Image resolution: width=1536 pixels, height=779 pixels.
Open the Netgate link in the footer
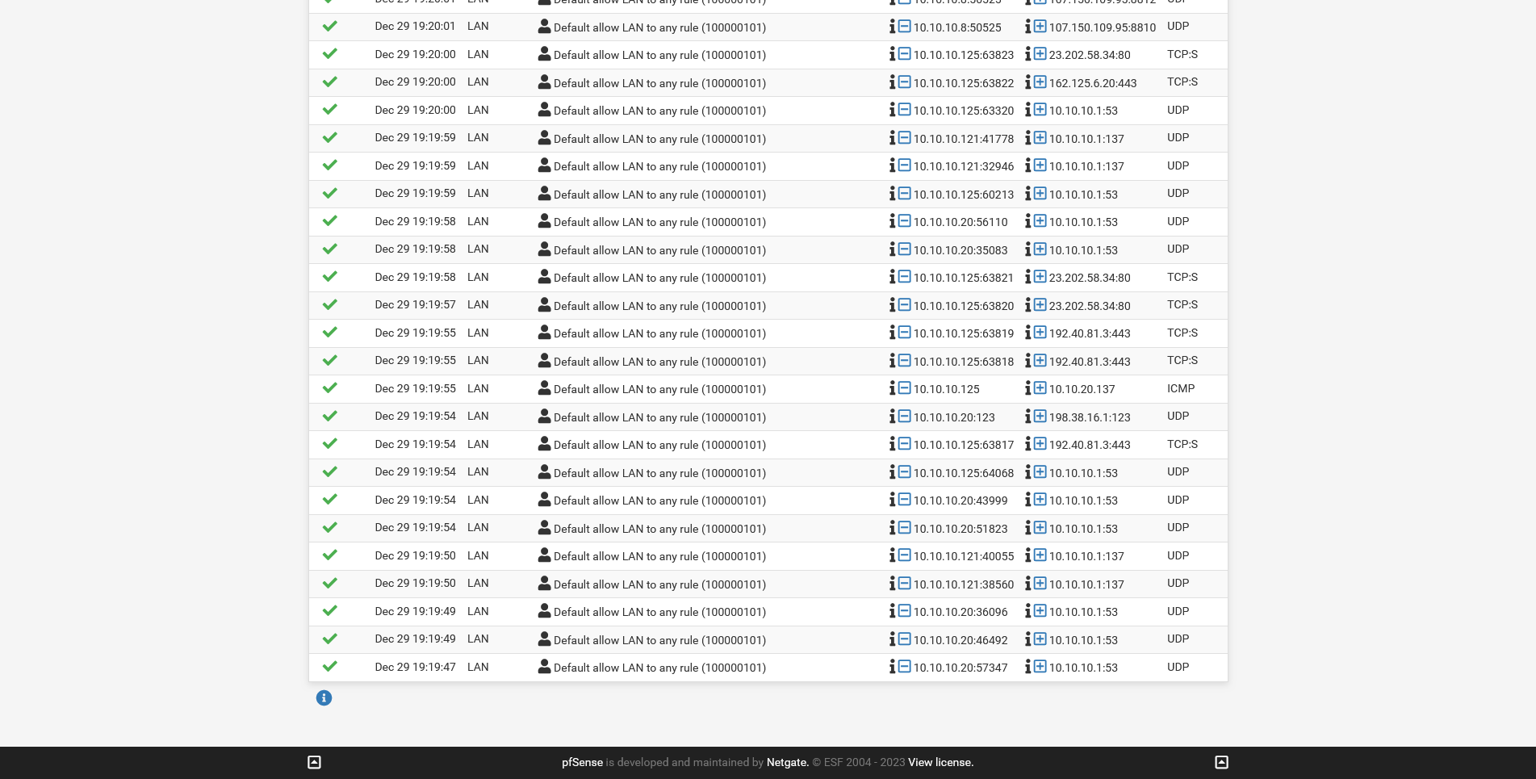point(788,763)
